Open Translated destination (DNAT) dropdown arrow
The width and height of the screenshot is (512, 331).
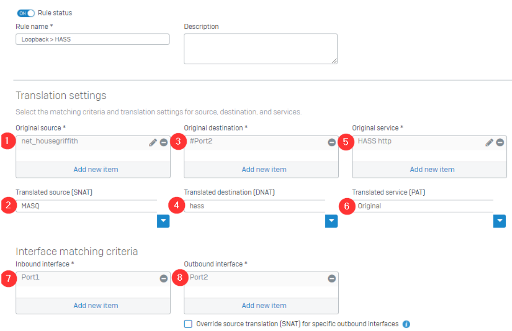coord(331,221)
